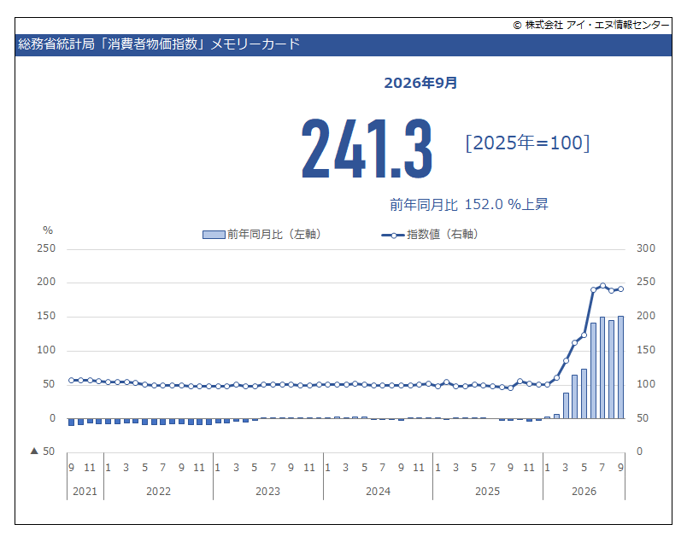
Task: Click the first data point of the index line
Action: (72, 381)
